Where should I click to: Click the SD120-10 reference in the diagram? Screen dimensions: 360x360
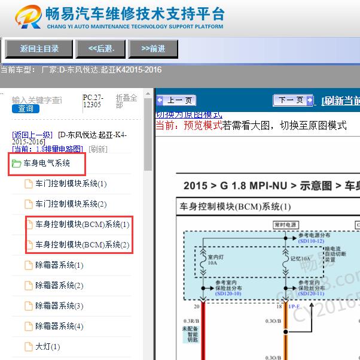228,294
